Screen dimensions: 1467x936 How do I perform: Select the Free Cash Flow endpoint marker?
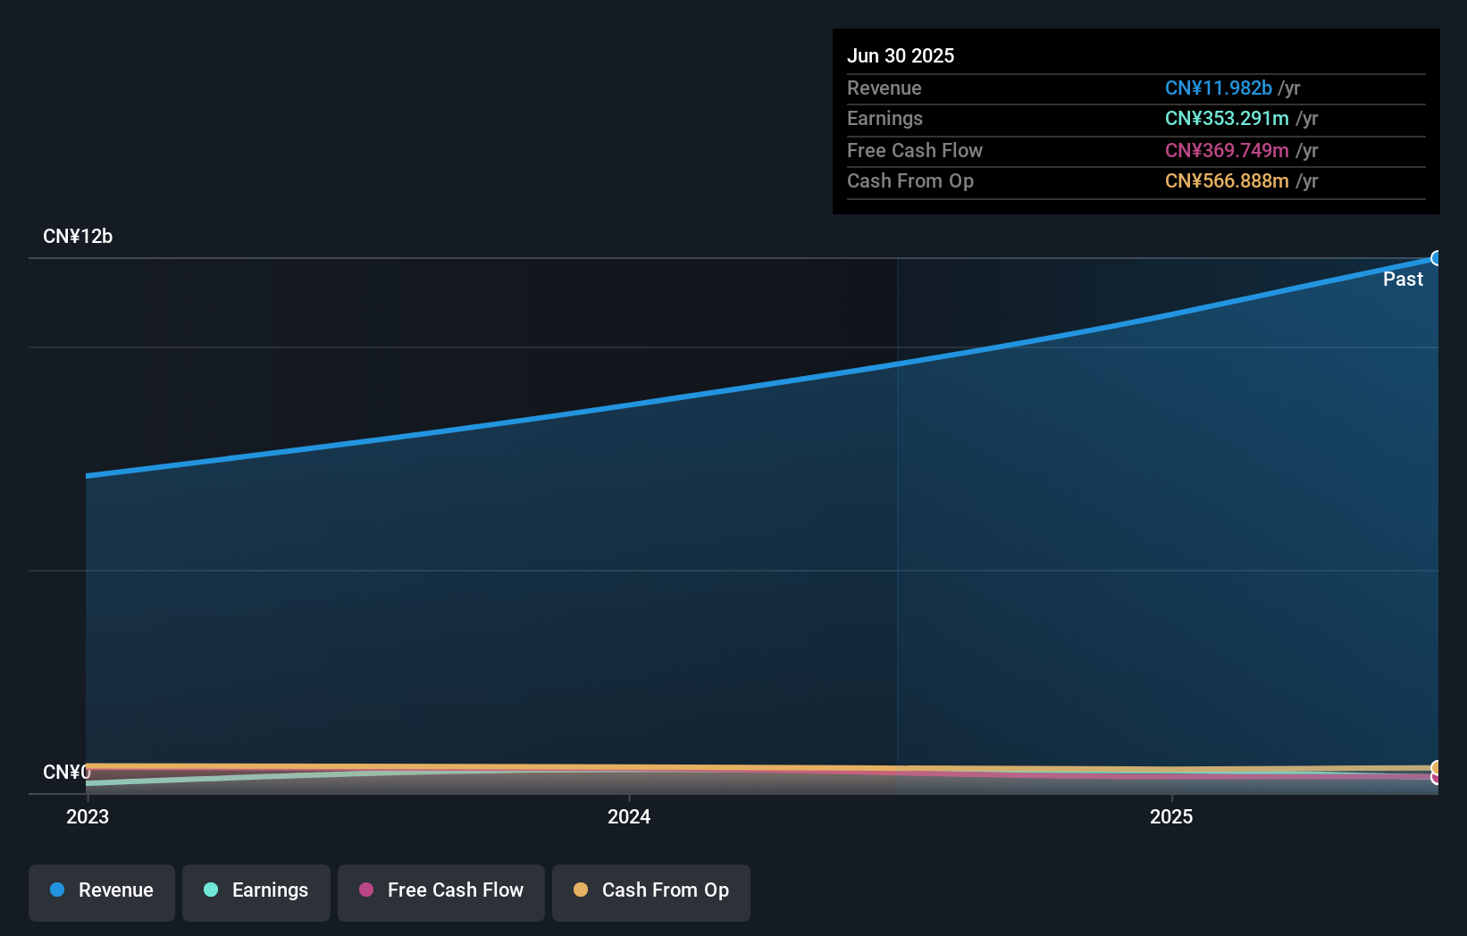[1436, 777]
